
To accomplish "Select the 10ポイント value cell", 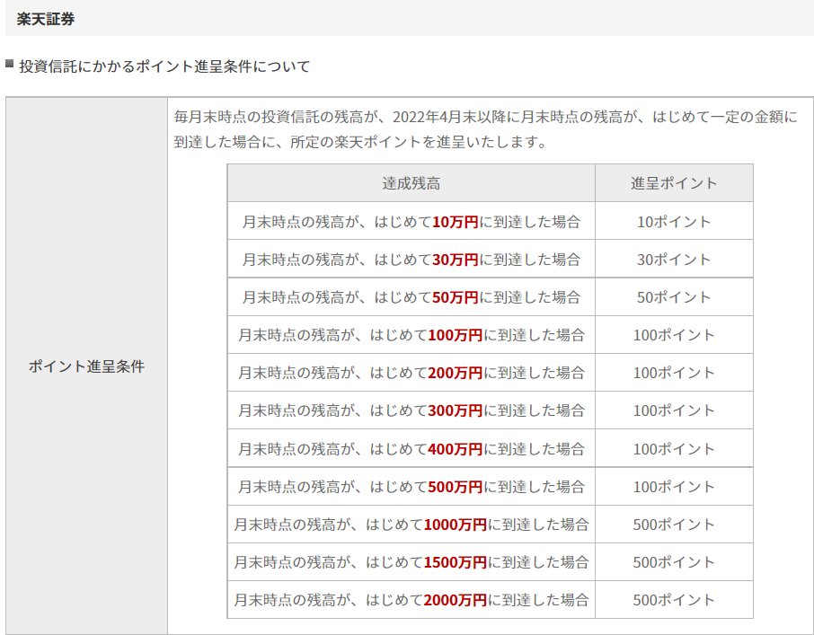I will pos(674,221).
